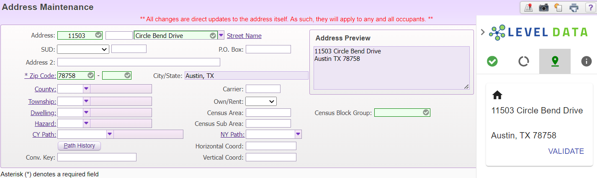
Task: Click the camera snapshot icon
Action: click(x=543, y=8)
